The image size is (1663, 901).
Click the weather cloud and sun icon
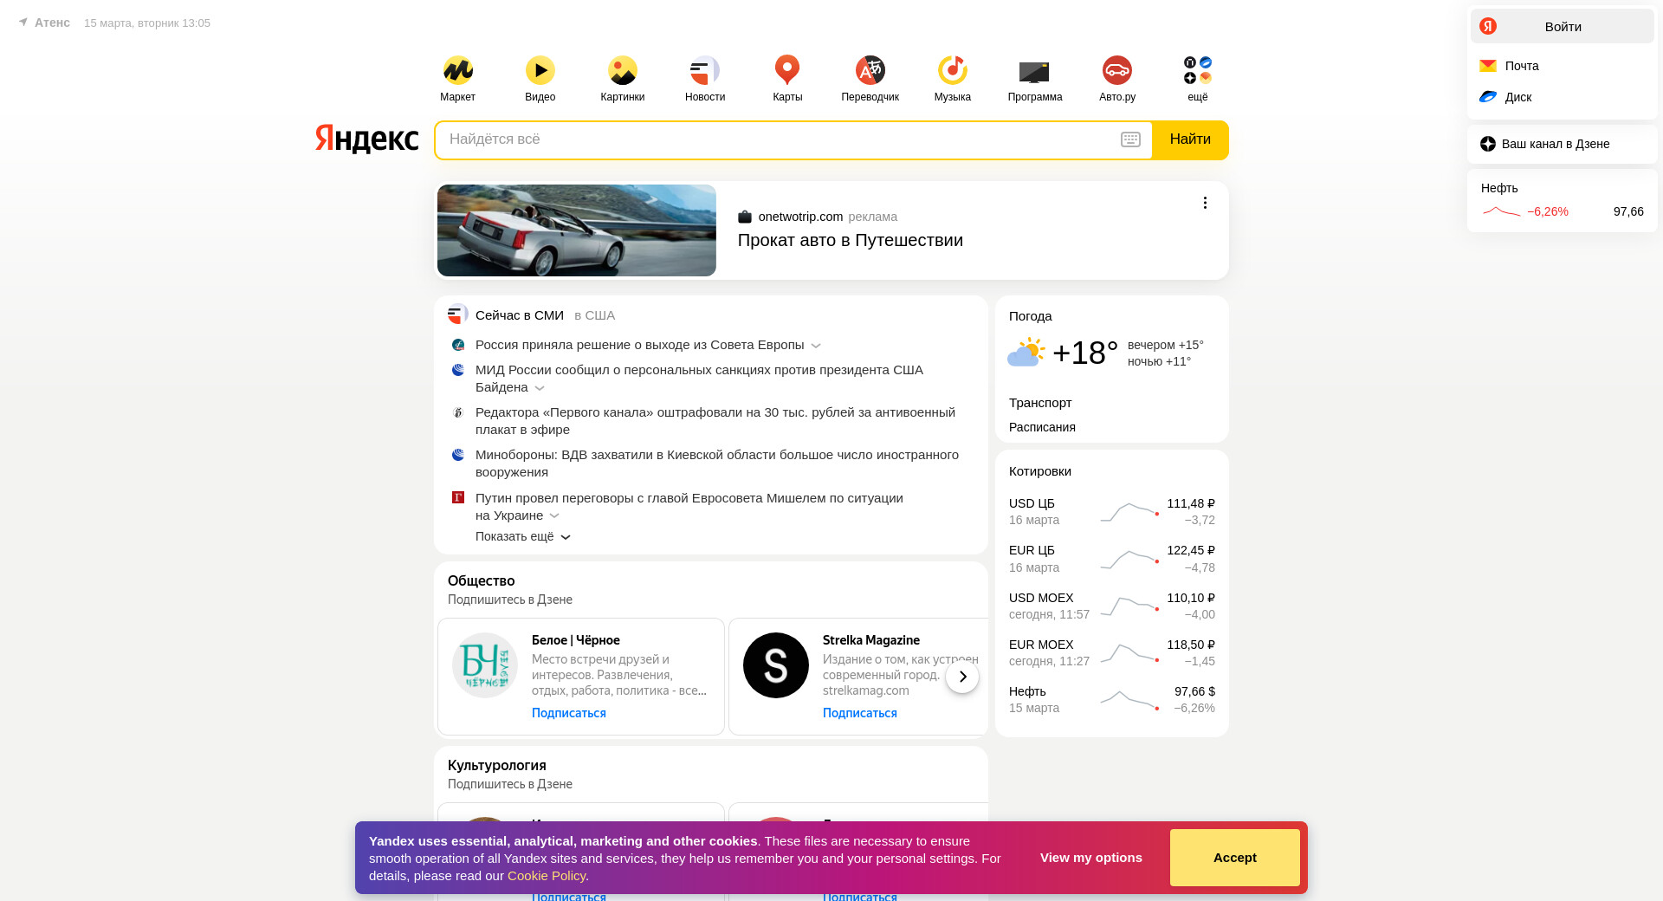pyautogui.click(x=1026, y=353)
